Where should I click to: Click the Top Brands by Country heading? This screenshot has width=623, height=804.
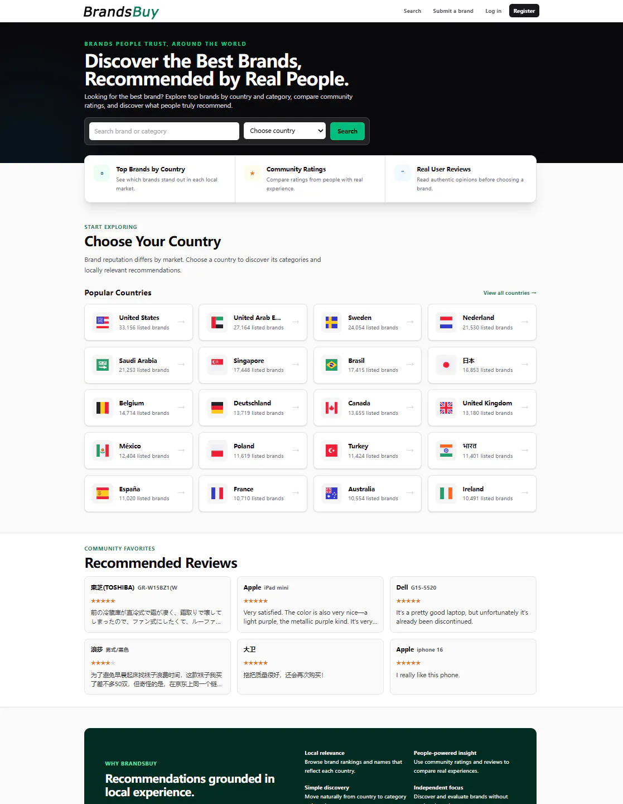pos(151,169)
